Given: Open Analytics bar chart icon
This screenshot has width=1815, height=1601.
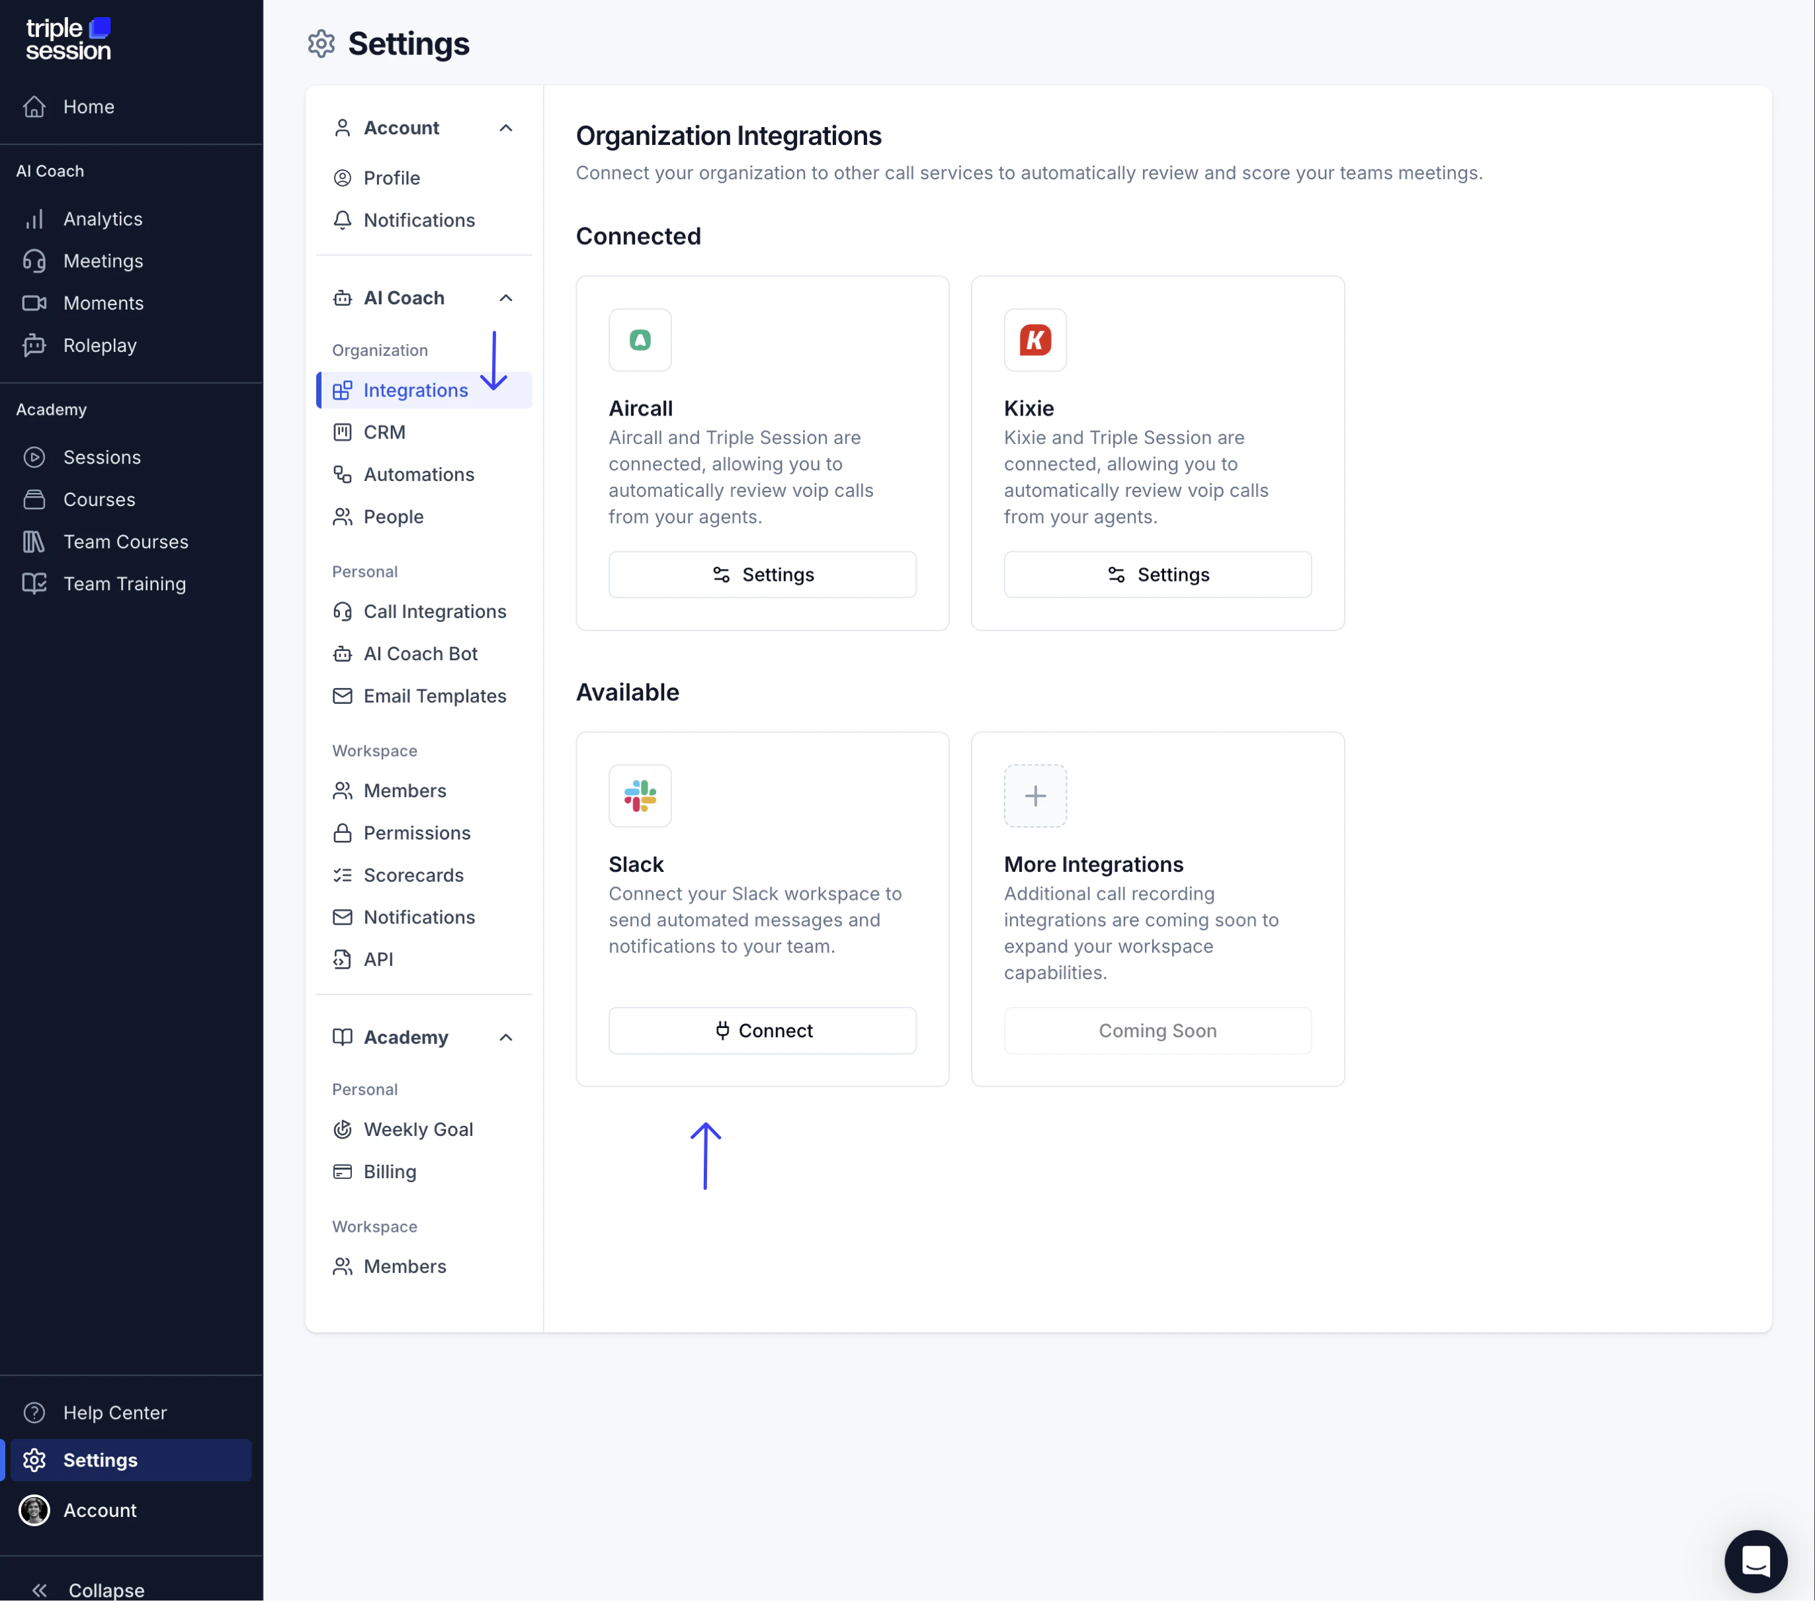Looking at the screenshot, I should pyautogui.click(x=34, y=220).
